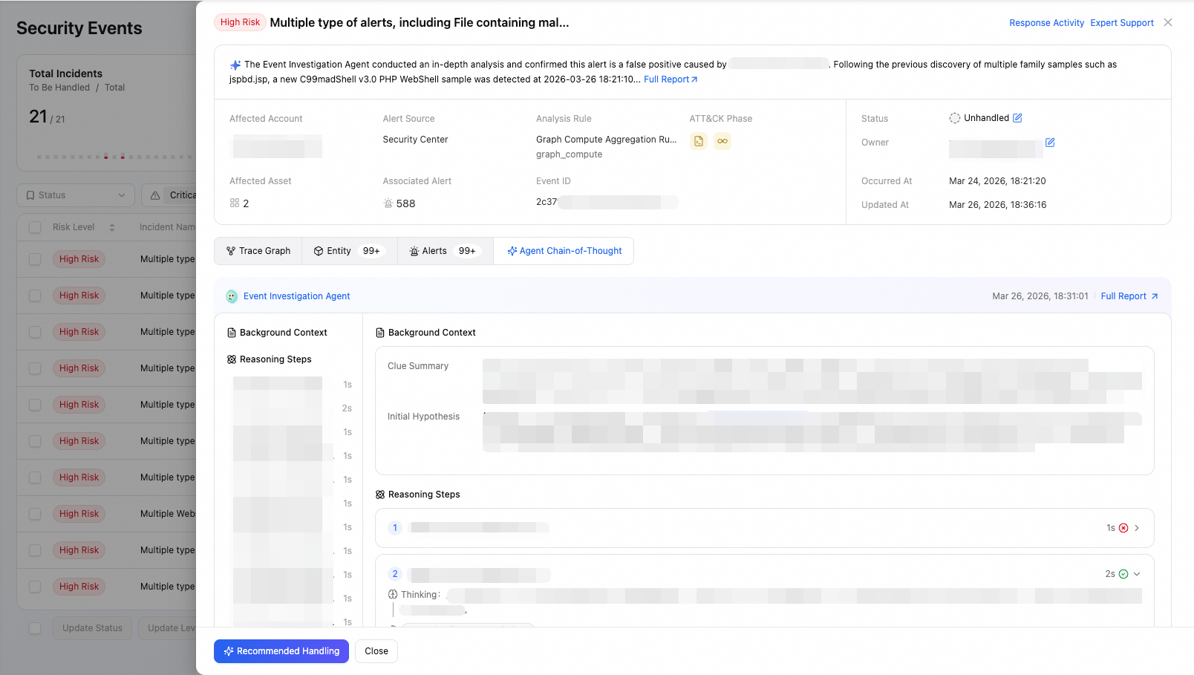
Task: Click the Thinking brain icon in step 2
Action: pyautogui.click(x=393, y=594)
